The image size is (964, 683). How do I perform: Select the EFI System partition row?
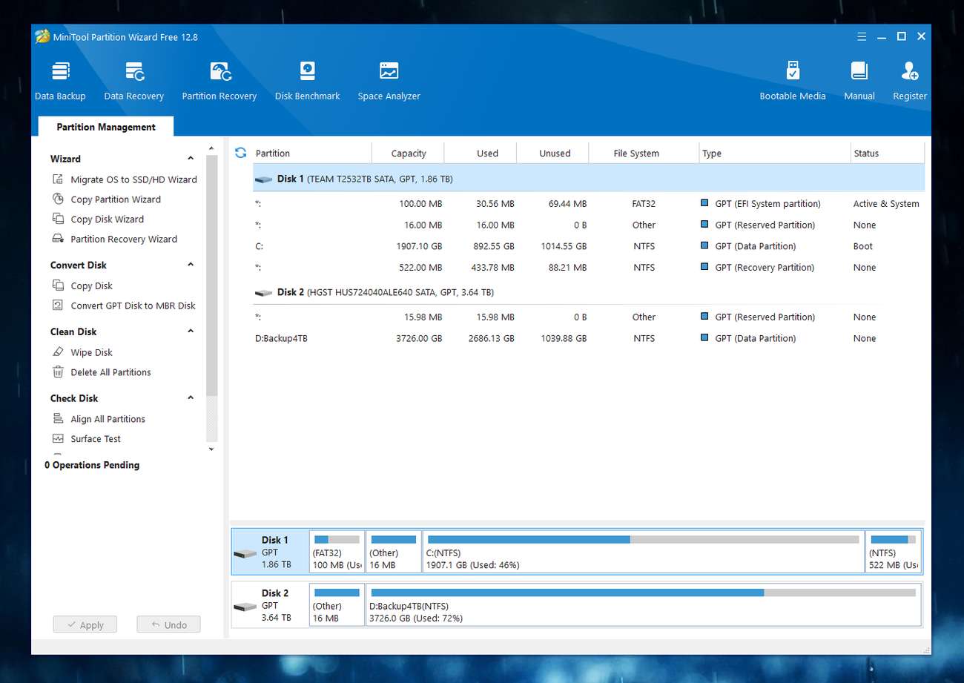[x=589, y=204]
